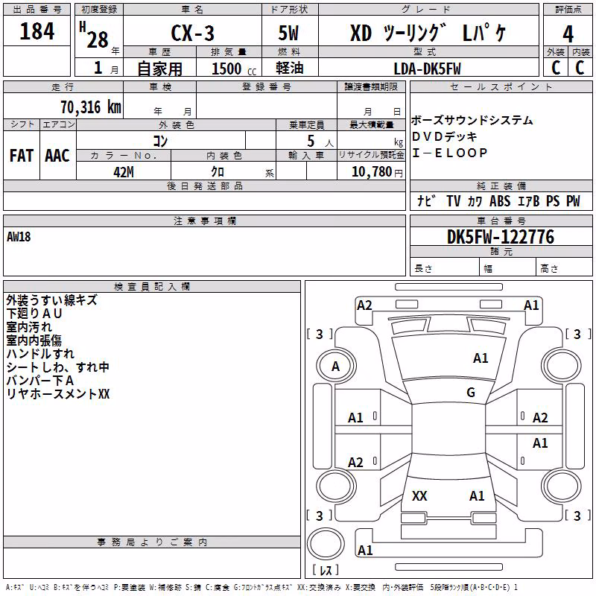This screenshot has width=596, height=596.
Task: Select first registration year H28
Action: (x=94, y=37)
